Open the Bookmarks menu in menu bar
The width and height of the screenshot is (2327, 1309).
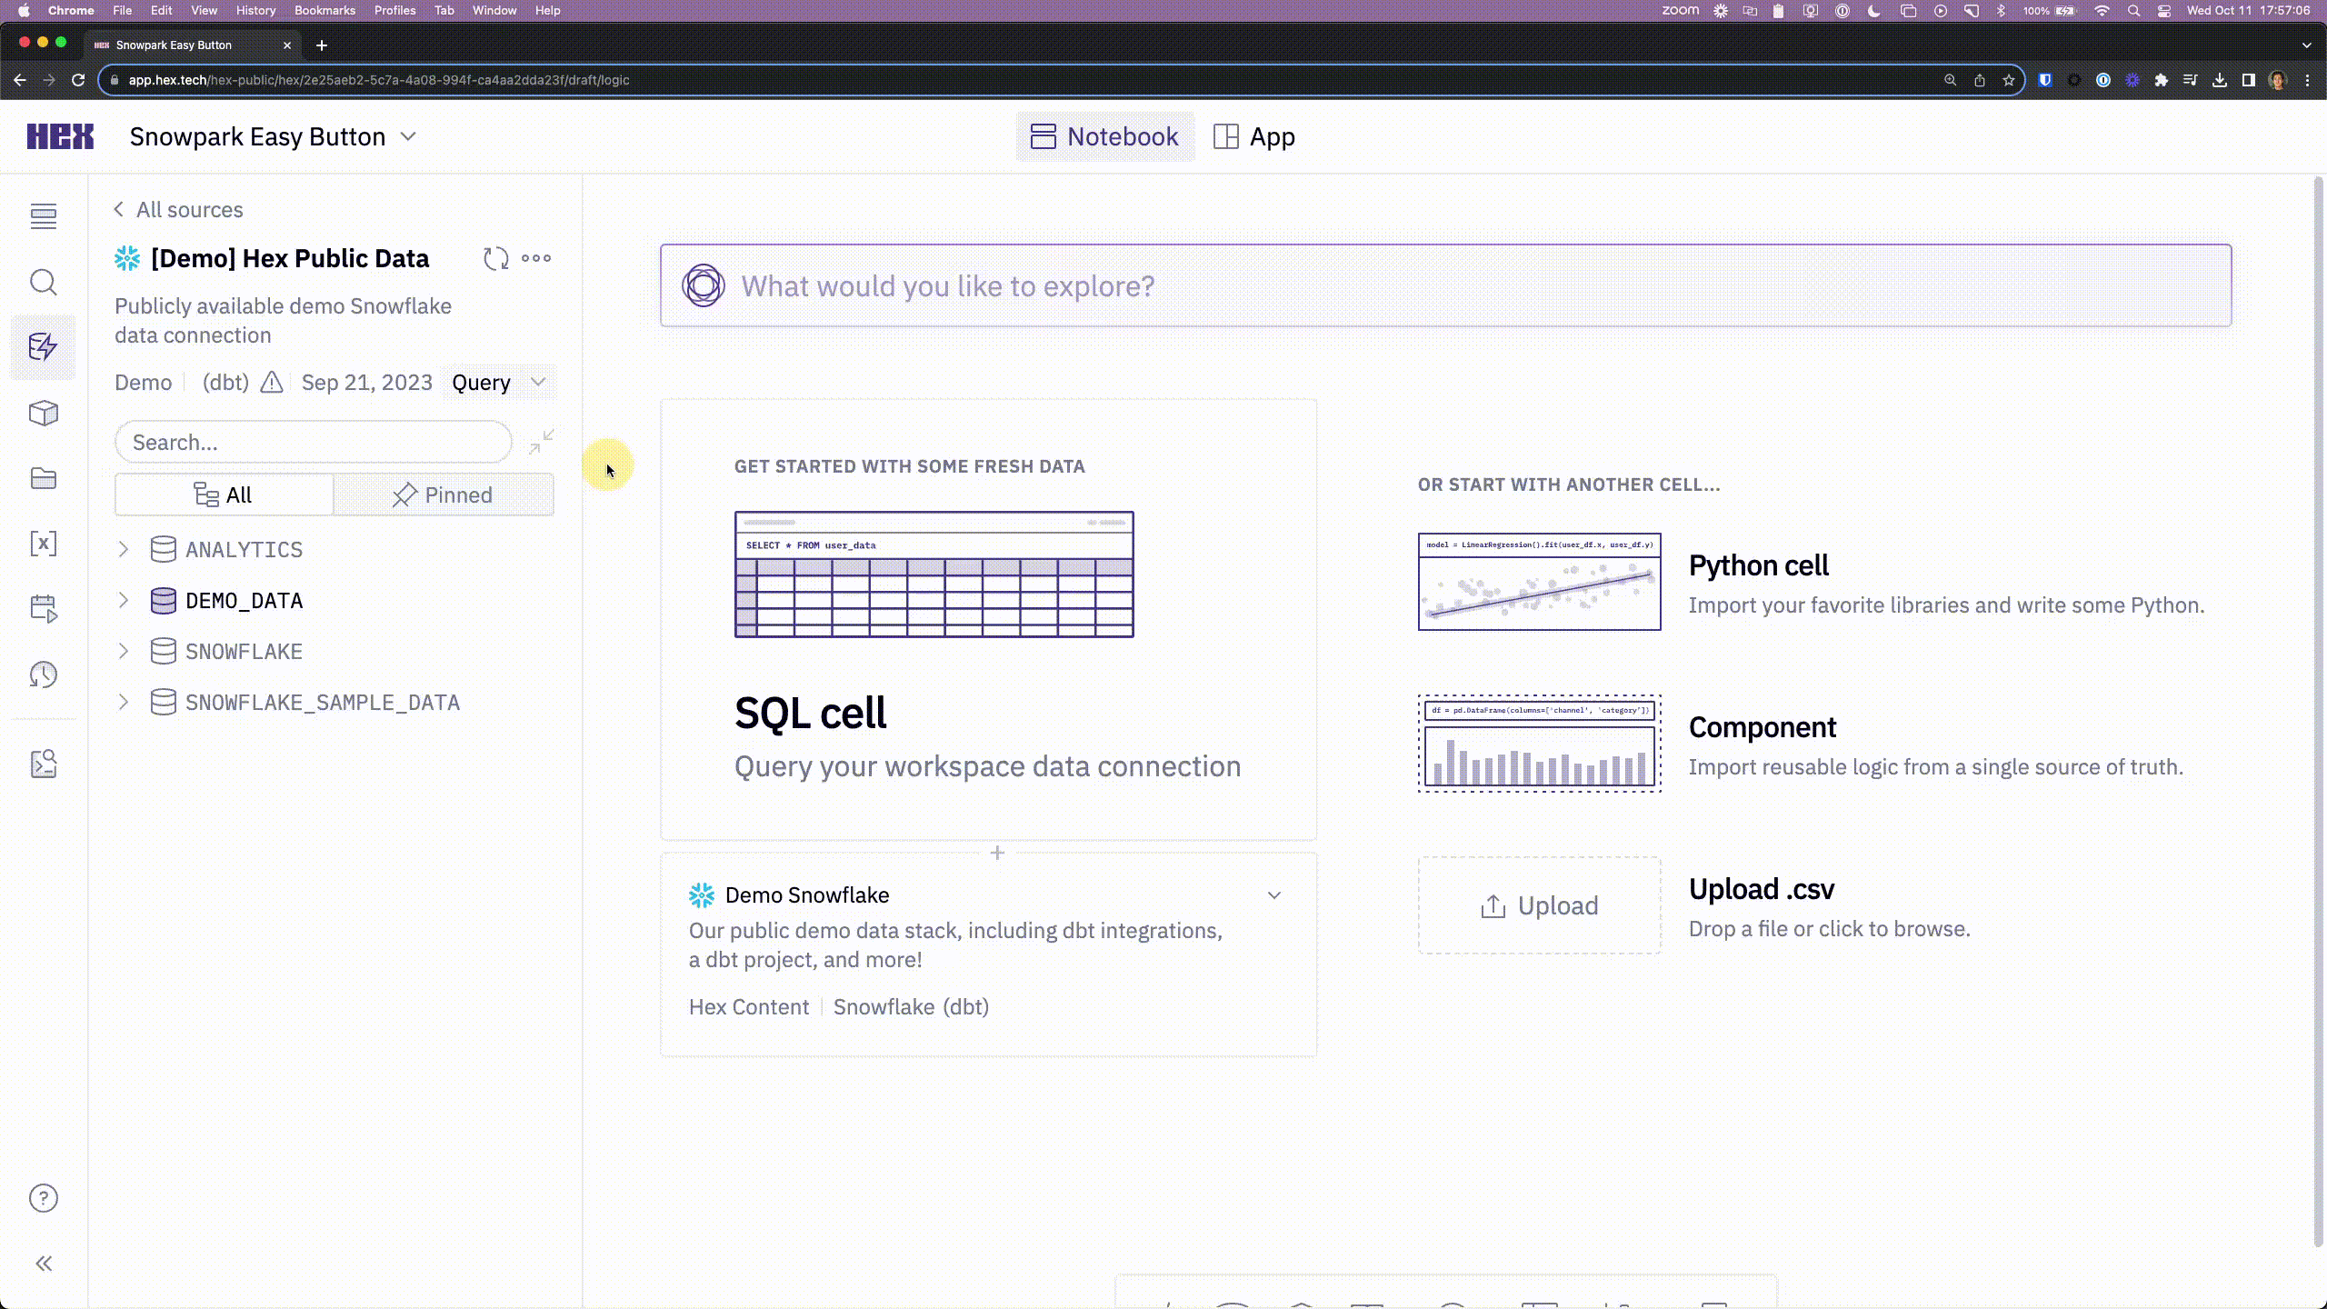324,10
